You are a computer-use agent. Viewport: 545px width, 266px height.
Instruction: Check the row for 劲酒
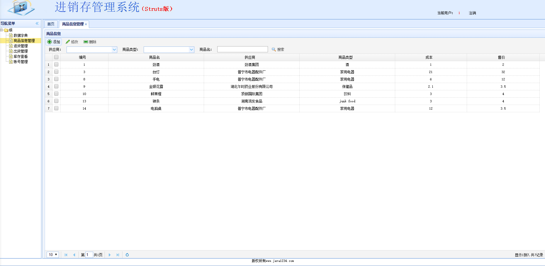tap(56, 65)
